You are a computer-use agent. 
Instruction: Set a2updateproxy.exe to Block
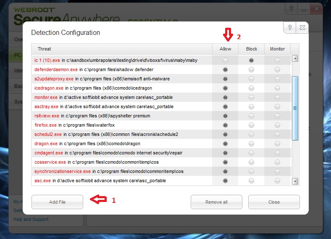coord(251,79)
